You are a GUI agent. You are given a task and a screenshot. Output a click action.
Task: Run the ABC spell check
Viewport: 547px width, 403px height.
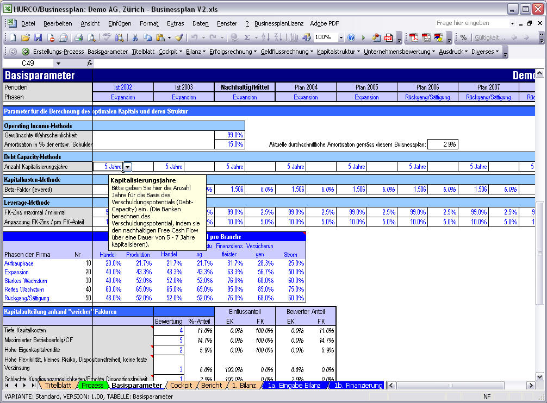pos(107,37)
